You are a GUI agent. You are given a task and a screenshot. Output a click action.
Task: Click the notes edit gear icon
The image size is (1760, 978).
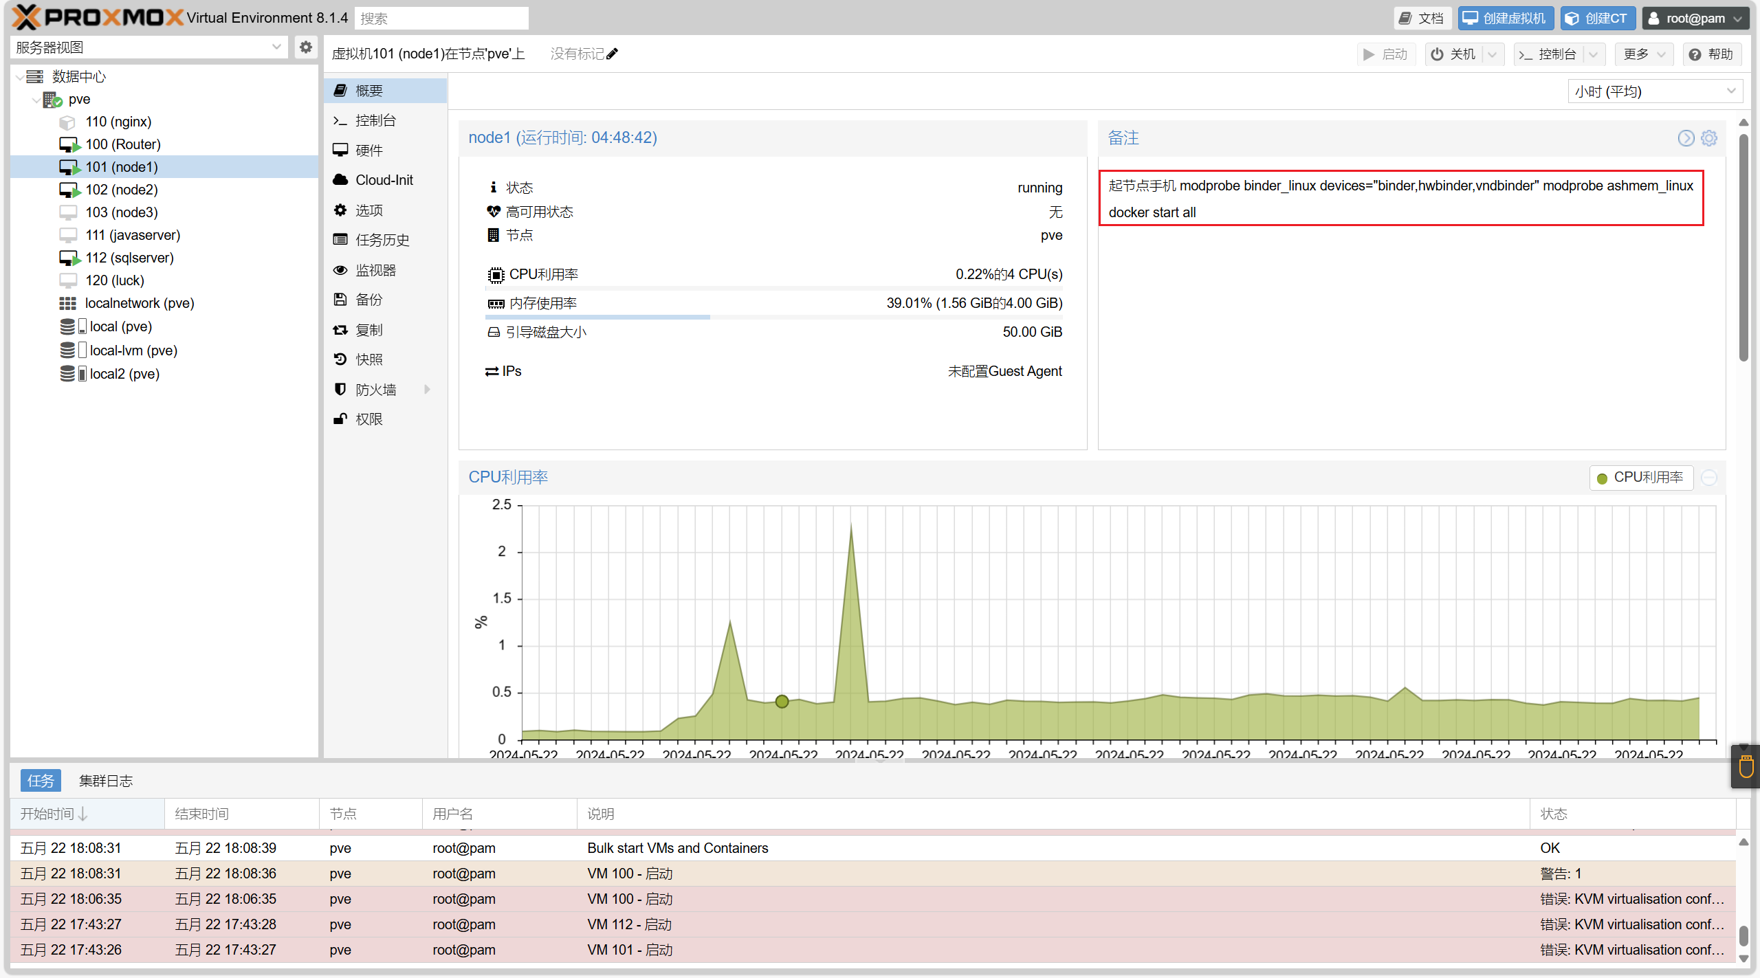pyautogui.click(x=1709, y=138)
